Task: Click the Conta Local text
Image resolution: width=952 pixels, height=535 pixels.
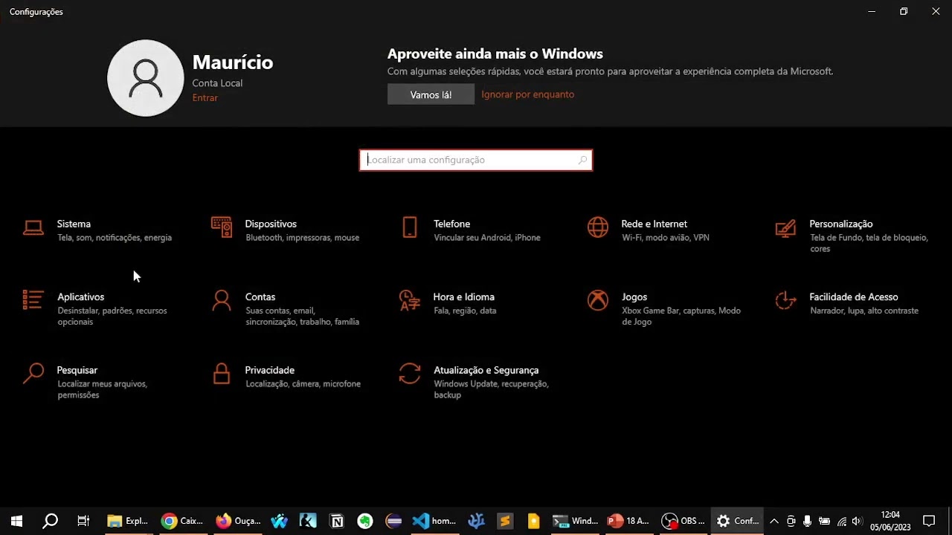Action: click(217, 83)
